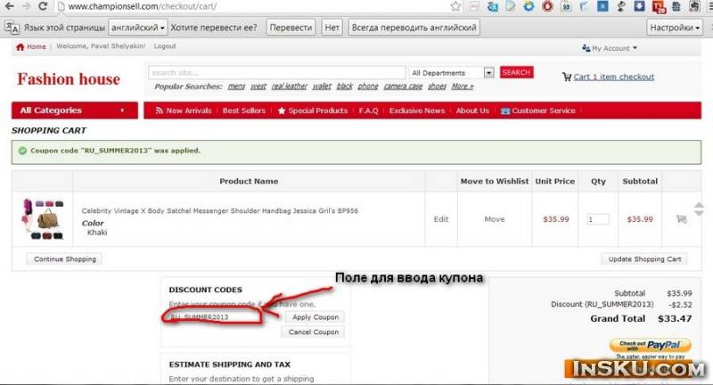The image size is (713, 385).
Task: Click the page icon in the address bar
Action: click(61, 6)
